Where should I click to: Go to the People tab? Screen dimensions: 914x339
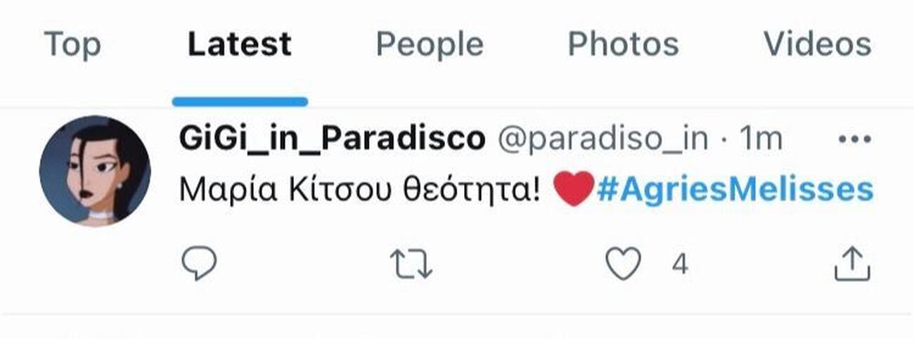(x=430, y=45)
